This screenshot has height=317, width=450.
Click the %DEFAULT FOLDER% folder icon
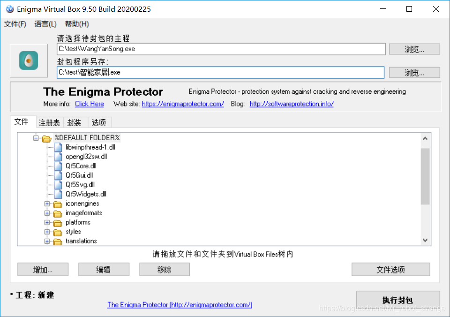tap(46, 139)
